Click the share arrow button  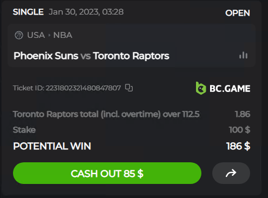click(231, 173)
